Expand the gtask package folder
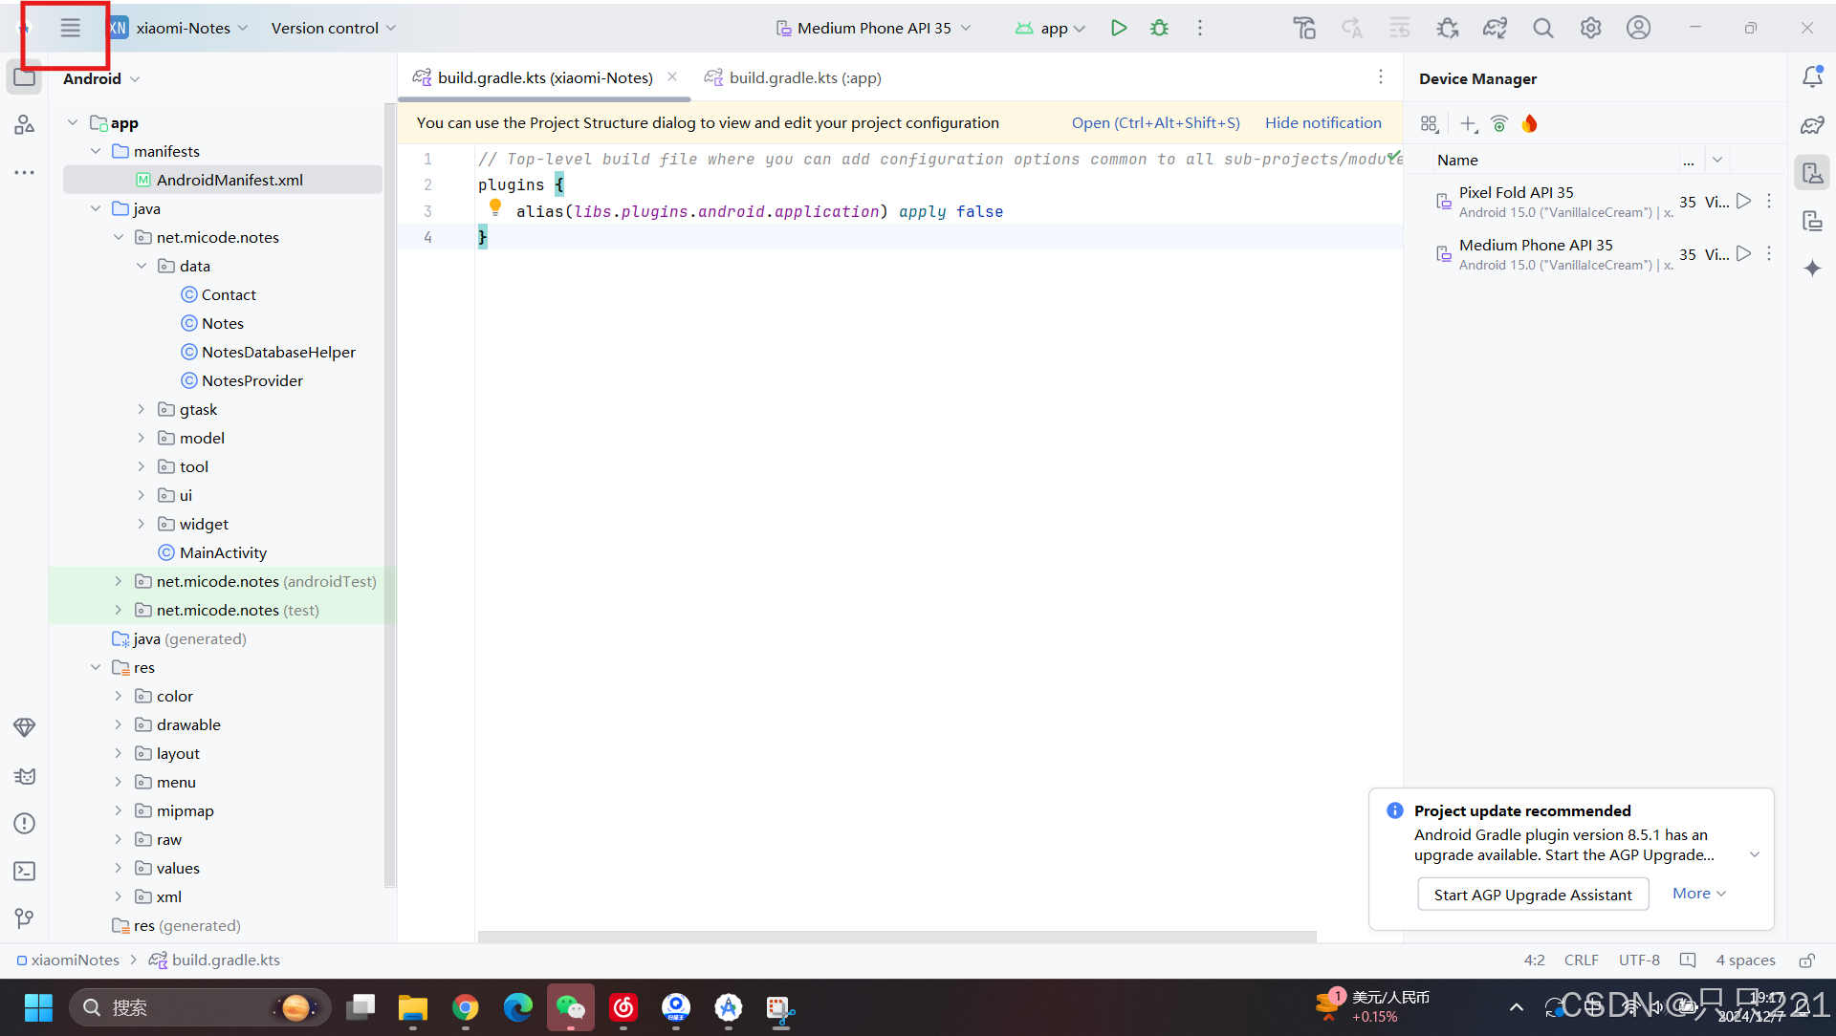Screen dimensions: 1836x1036 (x=142, y=409)
